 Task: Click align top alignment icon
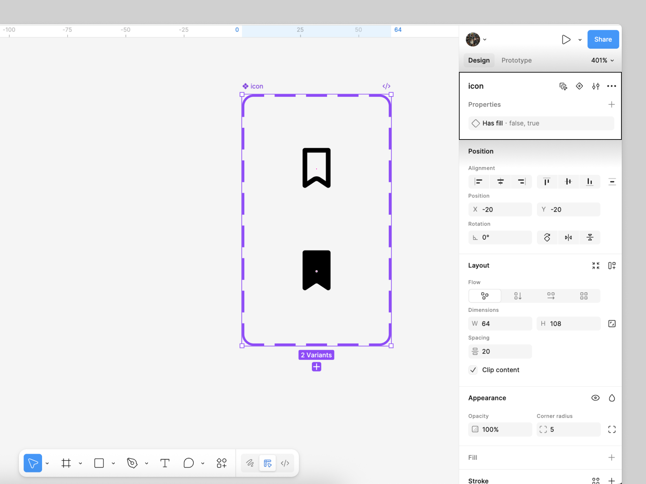[x=547, y=182]
